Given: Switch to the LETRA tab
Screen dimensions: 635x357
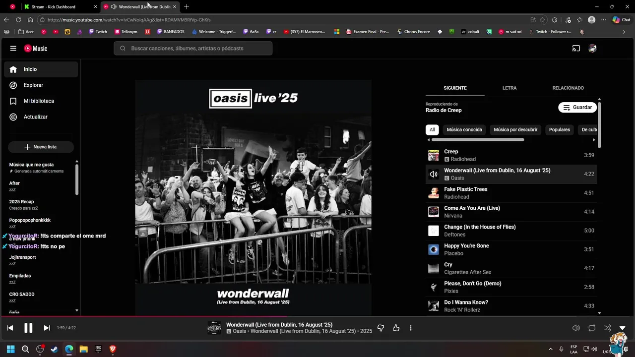Looking at the screenshot, I should coord(509,88).
